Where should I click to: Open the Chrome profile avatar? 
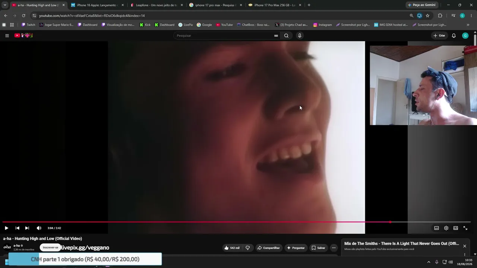pos(462,16)
